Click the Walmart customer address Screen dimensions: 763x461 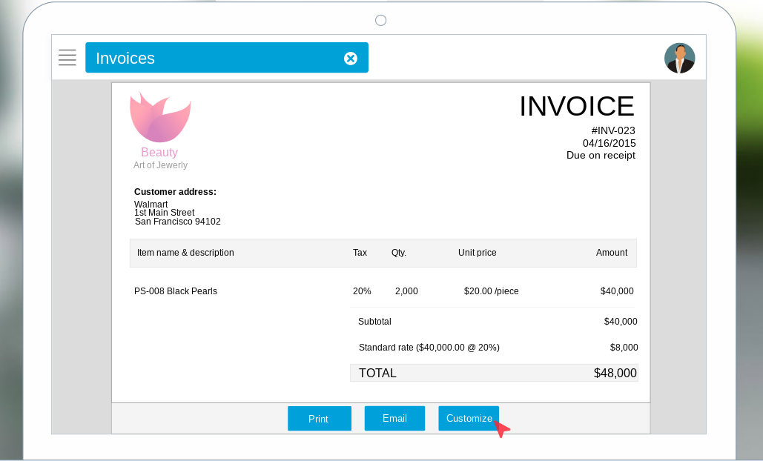178,213
